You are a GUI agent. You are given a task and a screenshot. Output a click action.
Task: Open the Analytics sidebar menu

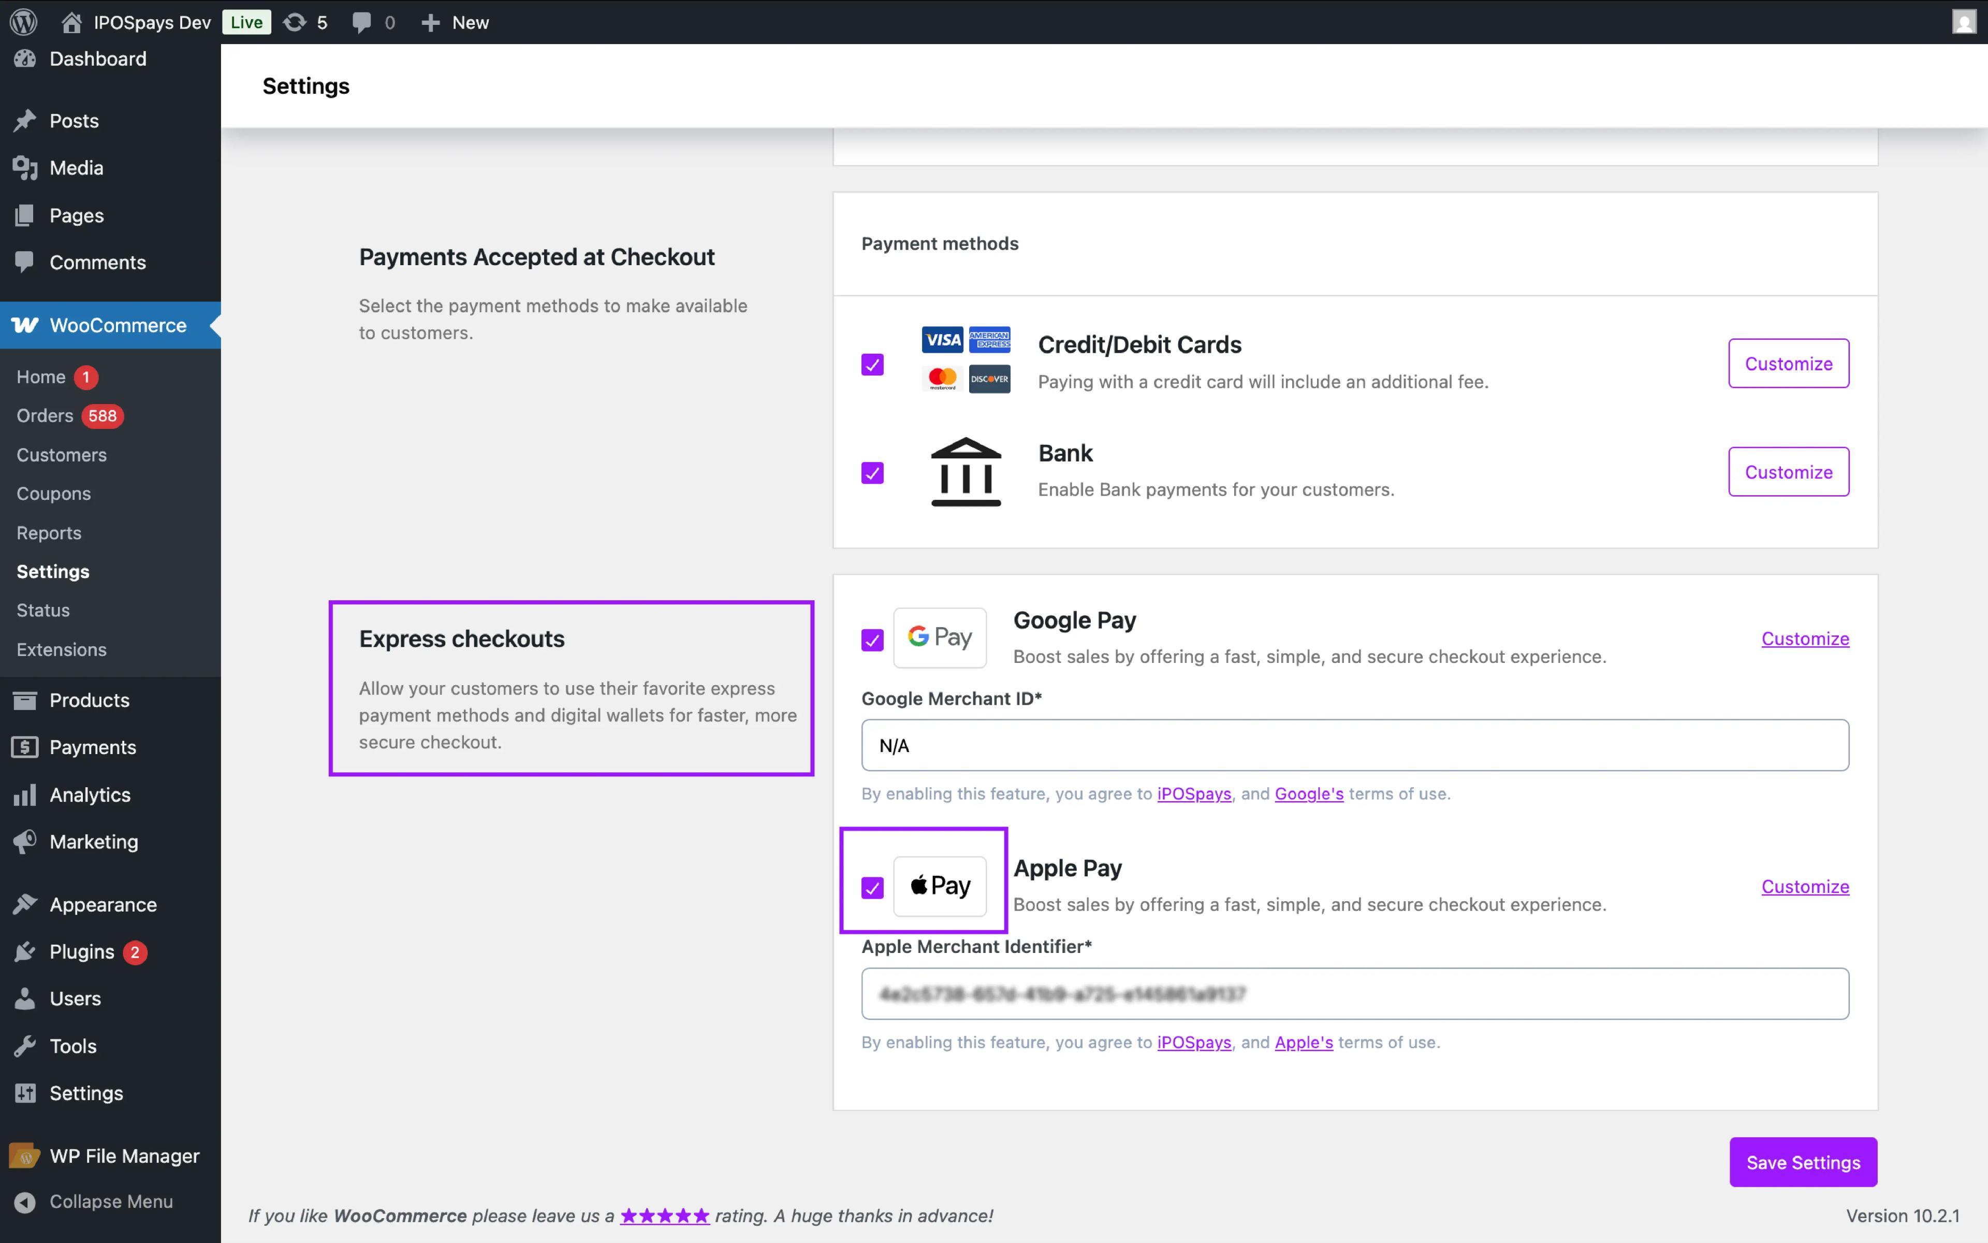click(x=90, y=794)
